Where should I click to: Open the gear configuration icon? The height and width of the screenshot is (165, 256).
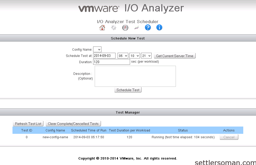tap(114, 28)
